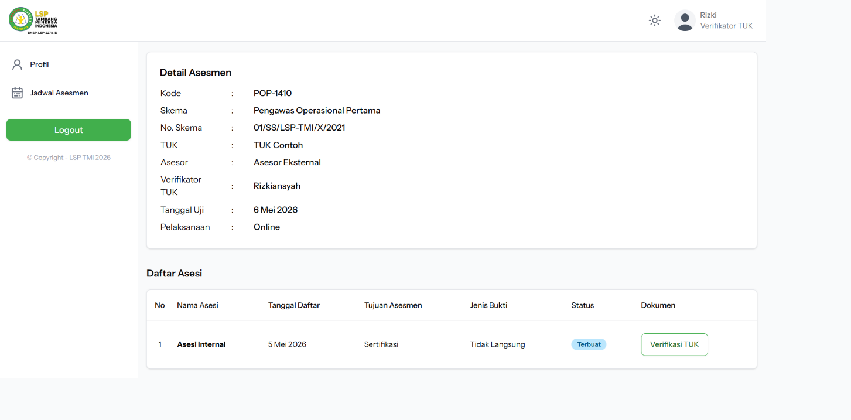The image size is (851, 420).
Task: Click the Tanggal Uji label
Action: click(182, 210)
